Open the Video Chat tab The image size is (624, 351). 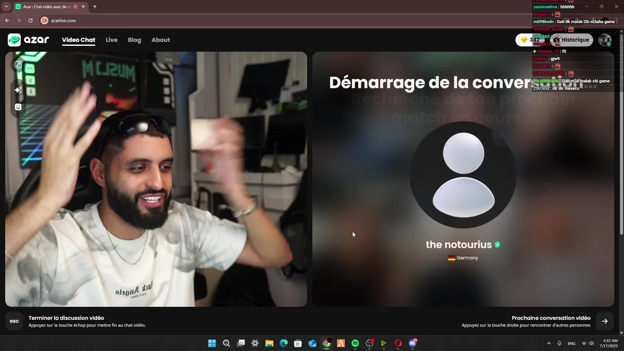click(78, 40)
